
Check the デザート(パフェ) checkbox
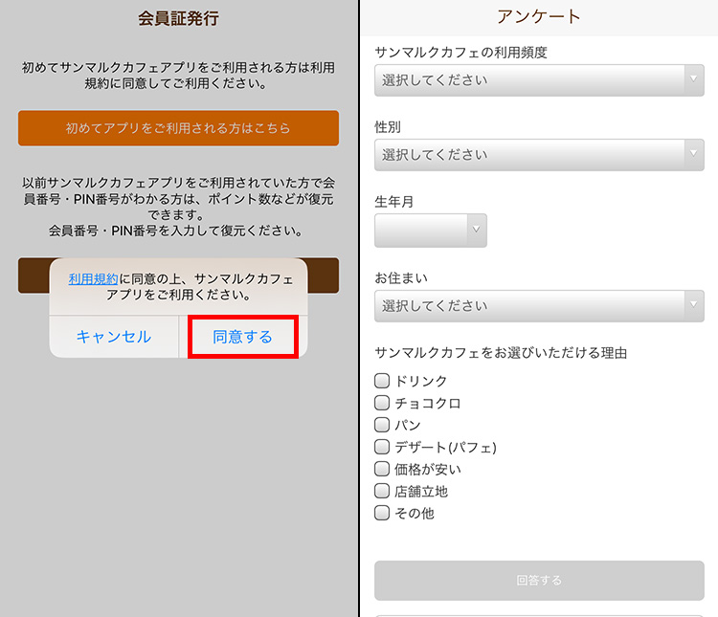tap(382, 447)
